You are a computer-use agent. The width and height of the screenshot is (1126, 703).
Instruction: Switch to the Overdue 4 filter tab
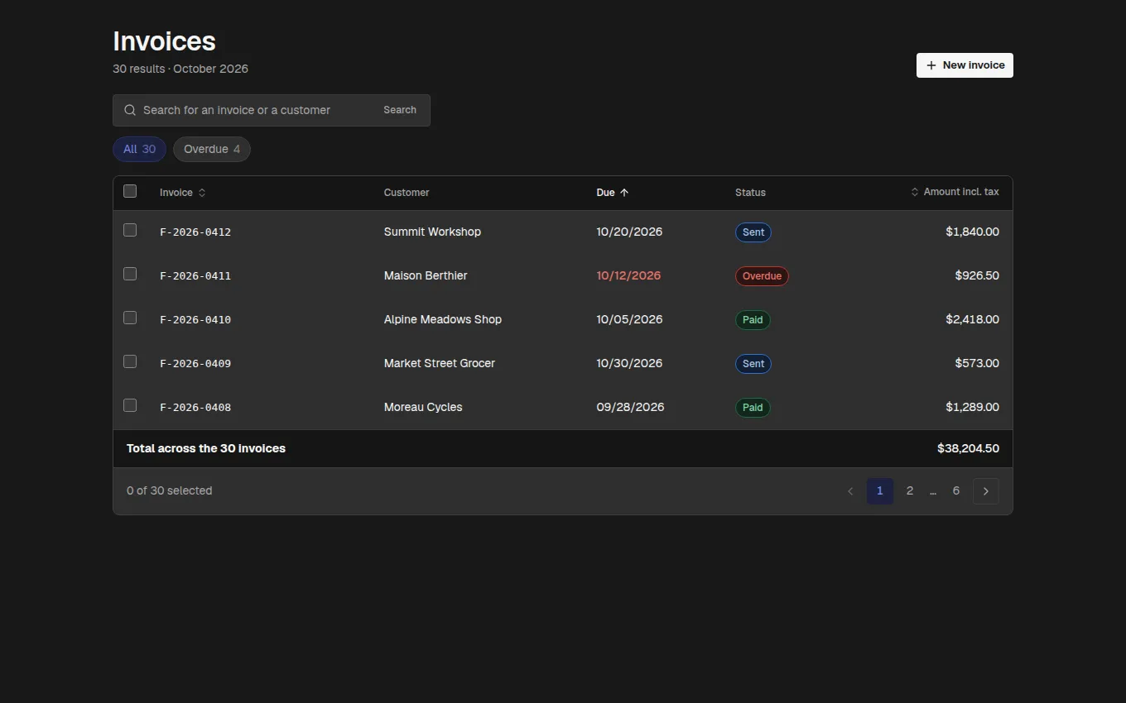click(x=212, y=150)
